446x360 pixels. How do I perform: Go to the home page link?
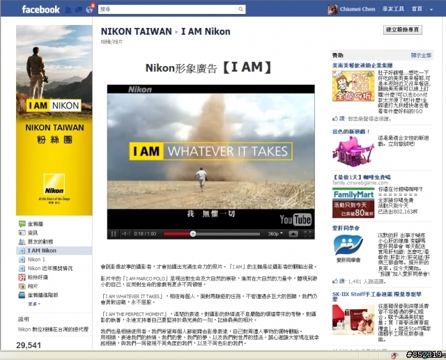click(417, 9)
